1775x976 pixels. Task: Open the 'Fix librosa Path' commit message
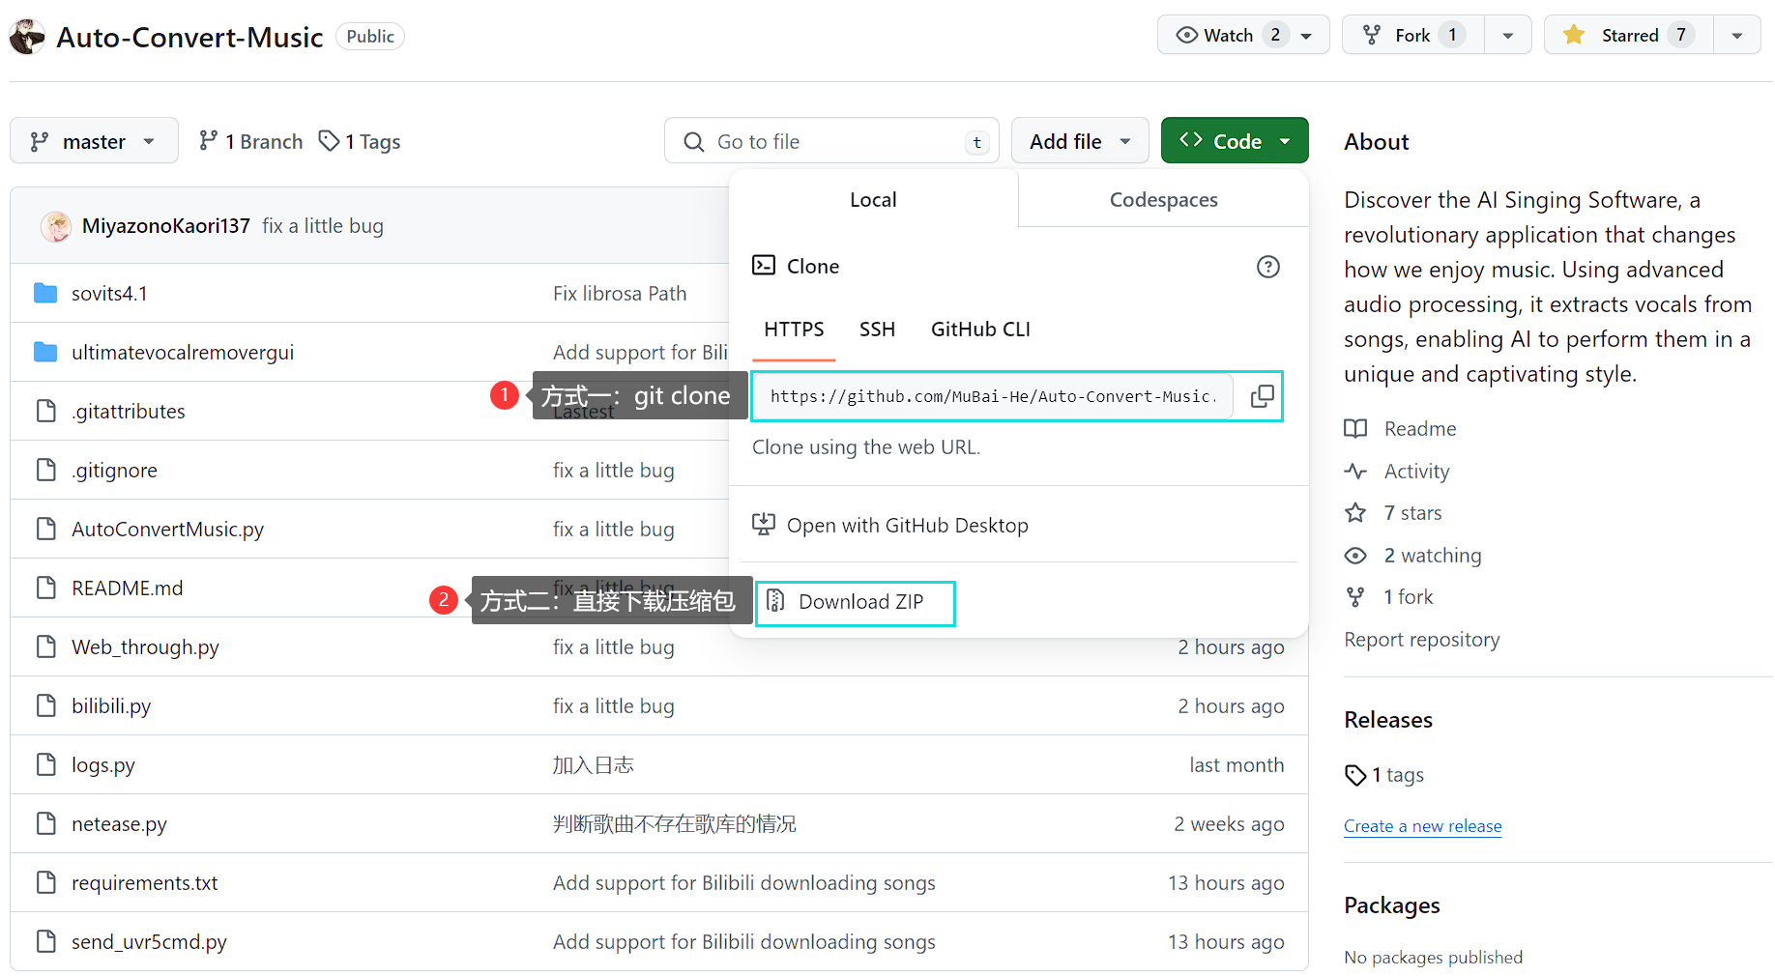(x=620, y=294)
